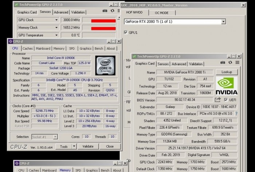Image resolution: width=255 pixels, height=172 pixels.
Task: Switch to the Bench tab in CPU-Z
Action: click(x=99, y=49)
